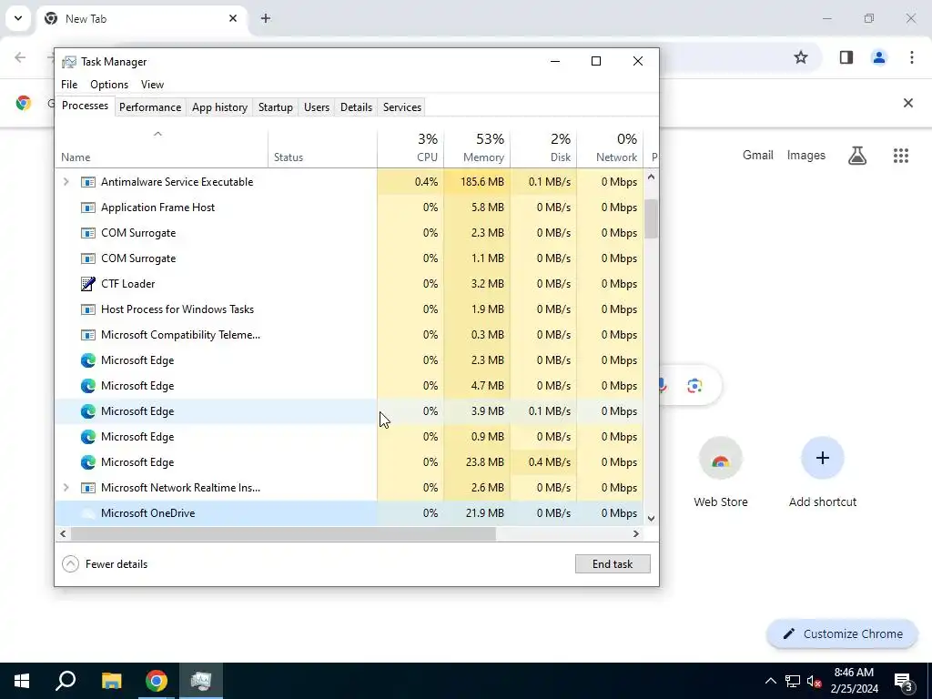Open Windows search from the taskbar
Viewport: 932px width, 699px height.
tap(66, 681)
